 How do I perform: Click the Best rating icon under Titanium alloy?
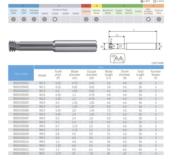(159, 19)
